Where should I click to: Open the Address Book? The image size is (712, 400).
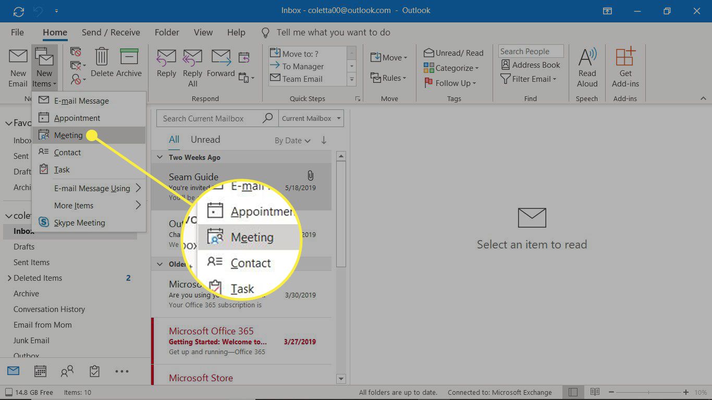530,65
